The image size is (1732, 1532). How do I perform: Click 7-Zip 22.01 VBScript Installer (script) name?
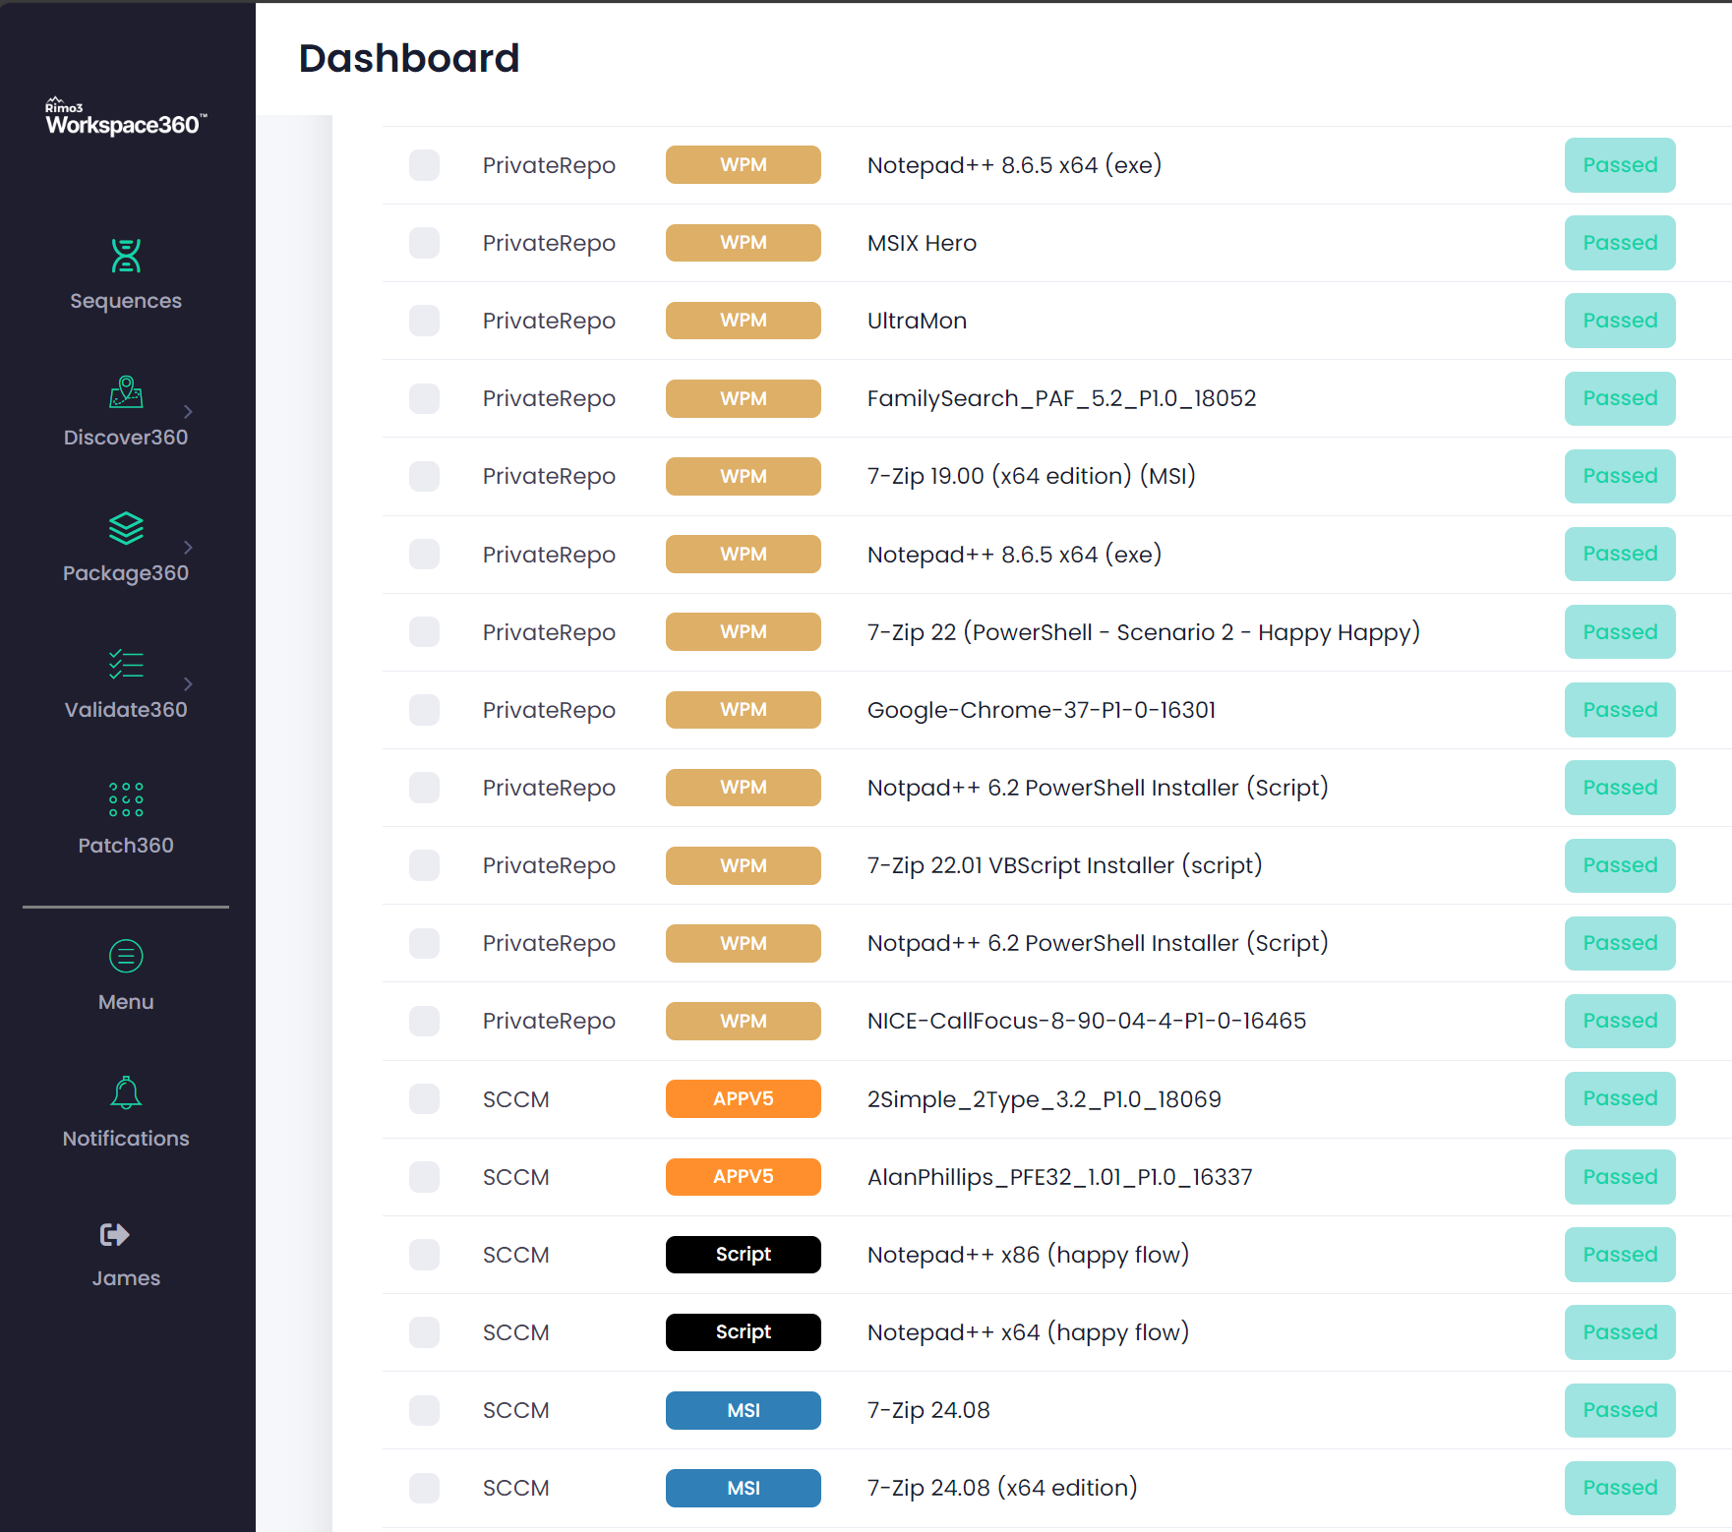1064,865
